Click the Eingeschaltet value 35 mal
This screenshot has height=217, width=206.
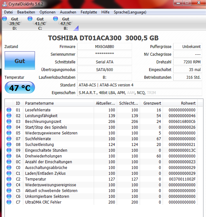tap(188, 69)
